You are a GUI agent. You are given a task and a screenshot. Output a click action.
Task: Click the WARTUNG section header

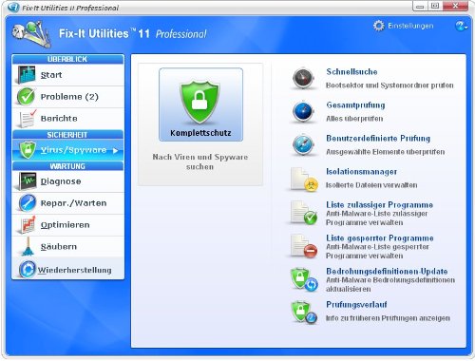pos(67,166)
